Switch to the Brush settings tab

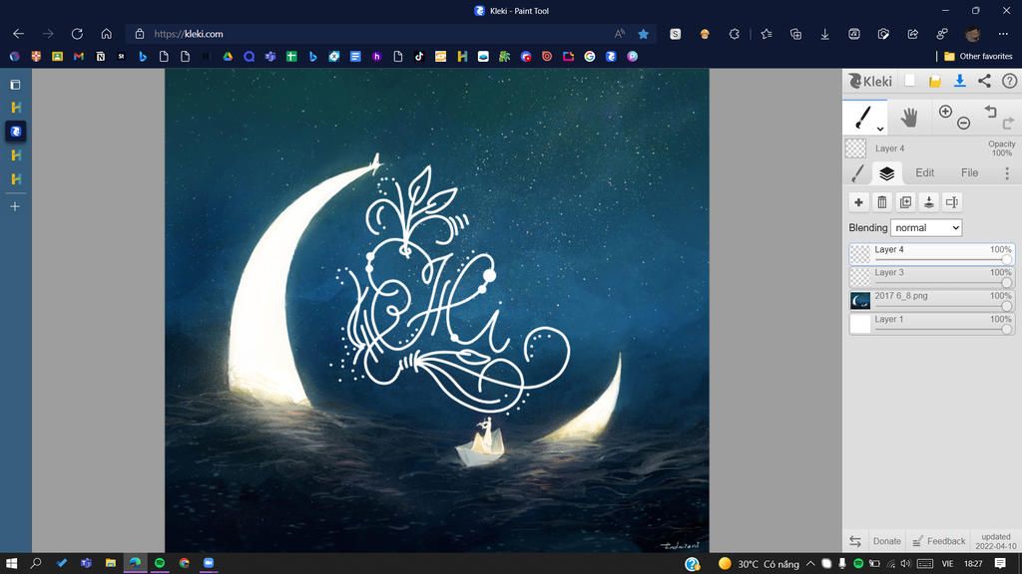(x=857, y=173)
